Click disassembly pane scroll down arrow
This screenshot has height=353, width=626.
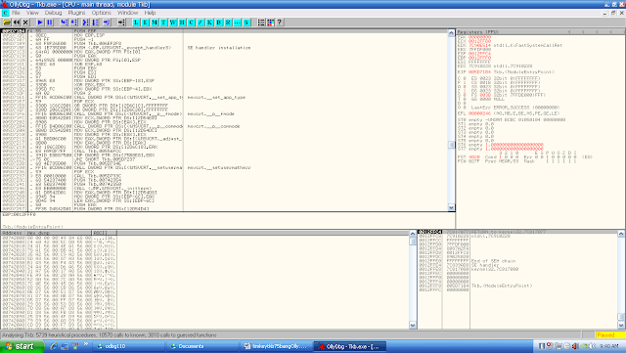click(451, 207)
